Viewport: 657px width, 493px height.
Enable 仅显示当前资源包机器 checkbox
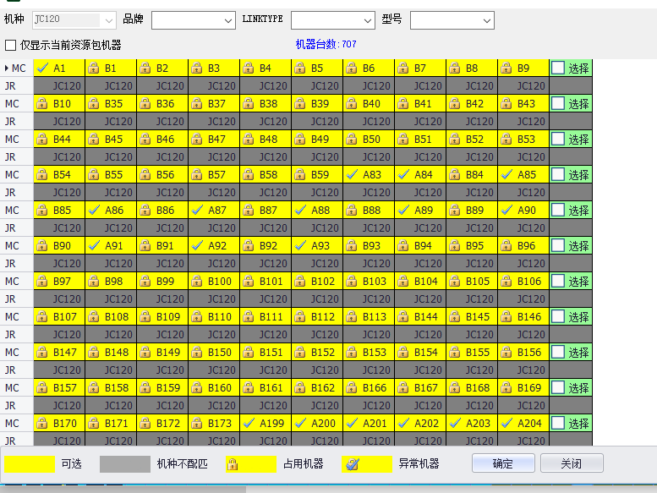(x=11, y=45)
